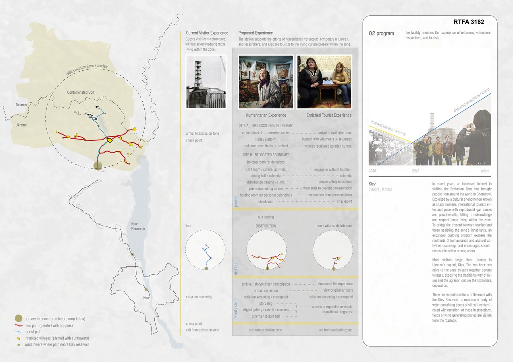Open the Chernobyl reactor photo
The width and height of the screenshot is (513, 362).
coord(206,82)
